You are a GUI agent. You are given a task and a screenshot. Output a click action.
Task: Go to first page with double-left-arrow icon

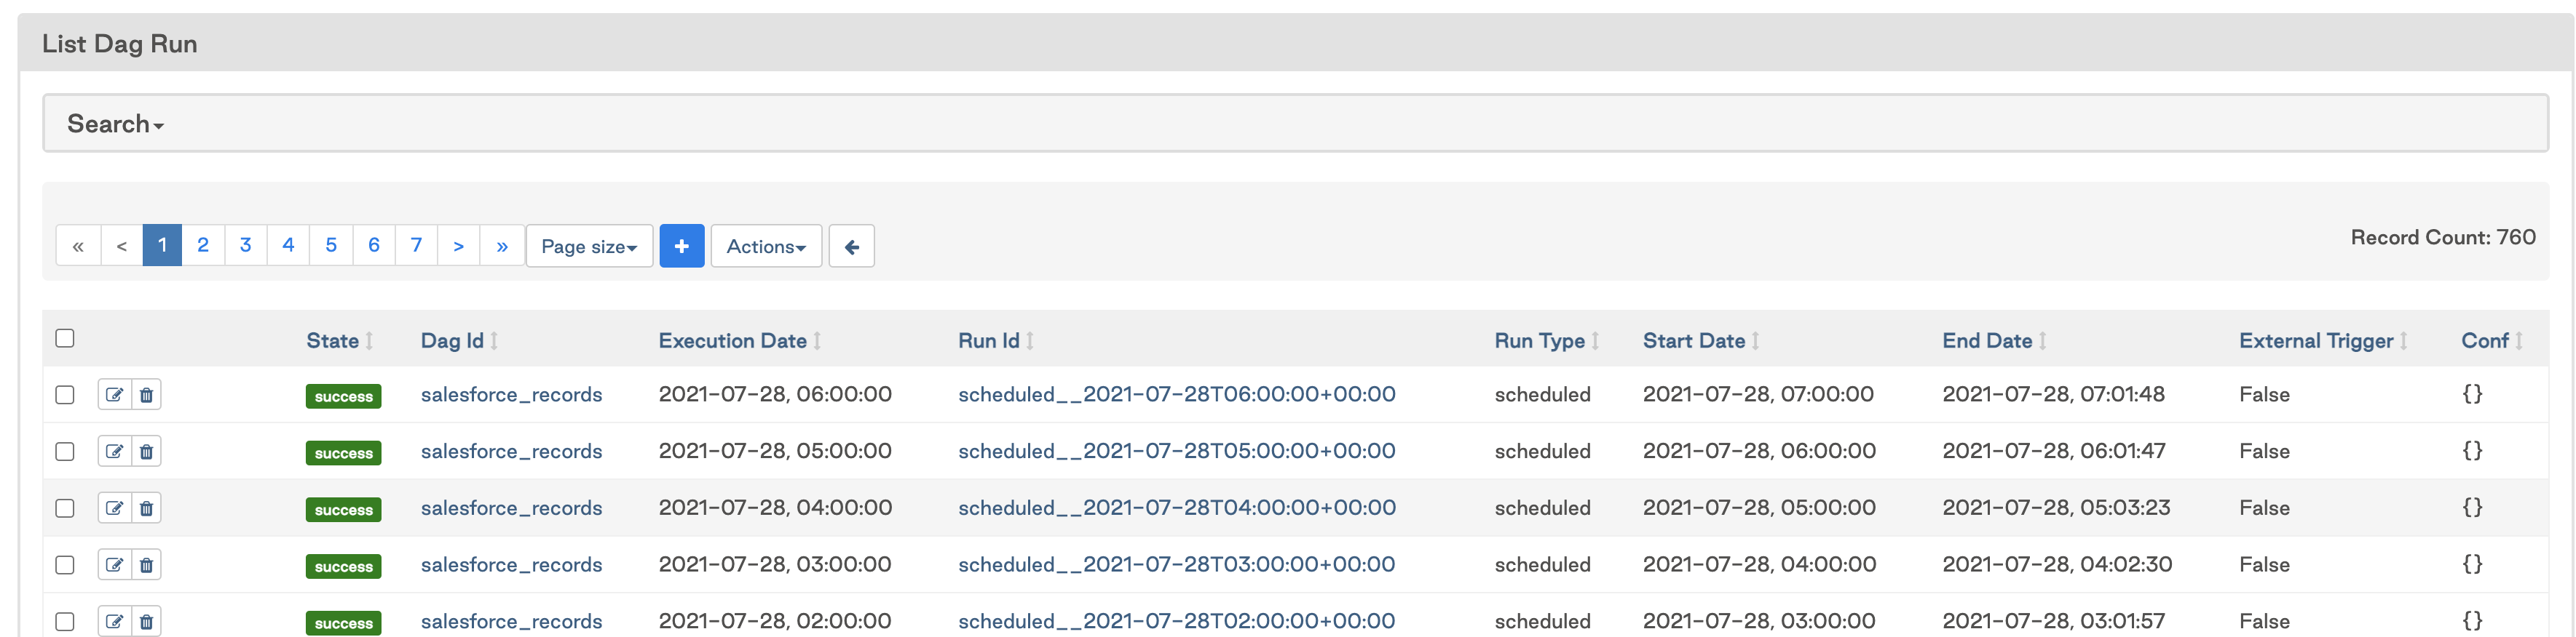(x=78, y=246)
